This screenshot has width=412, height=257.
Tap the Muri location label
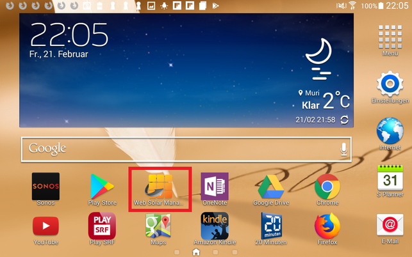309,93
